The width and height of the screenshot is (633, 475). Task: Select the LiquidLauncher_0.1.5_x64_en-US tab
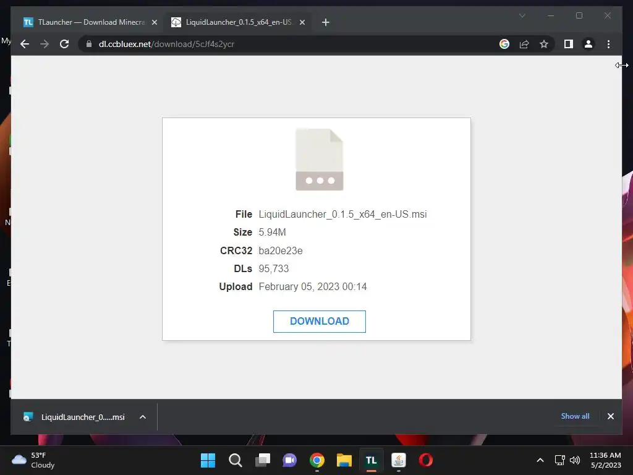238,22
